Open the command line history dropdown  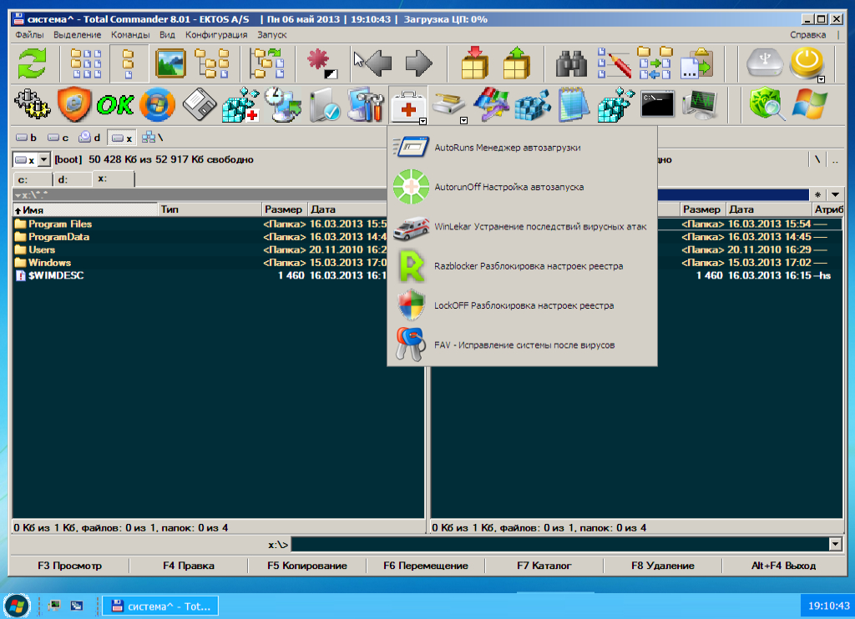[835, 544]
